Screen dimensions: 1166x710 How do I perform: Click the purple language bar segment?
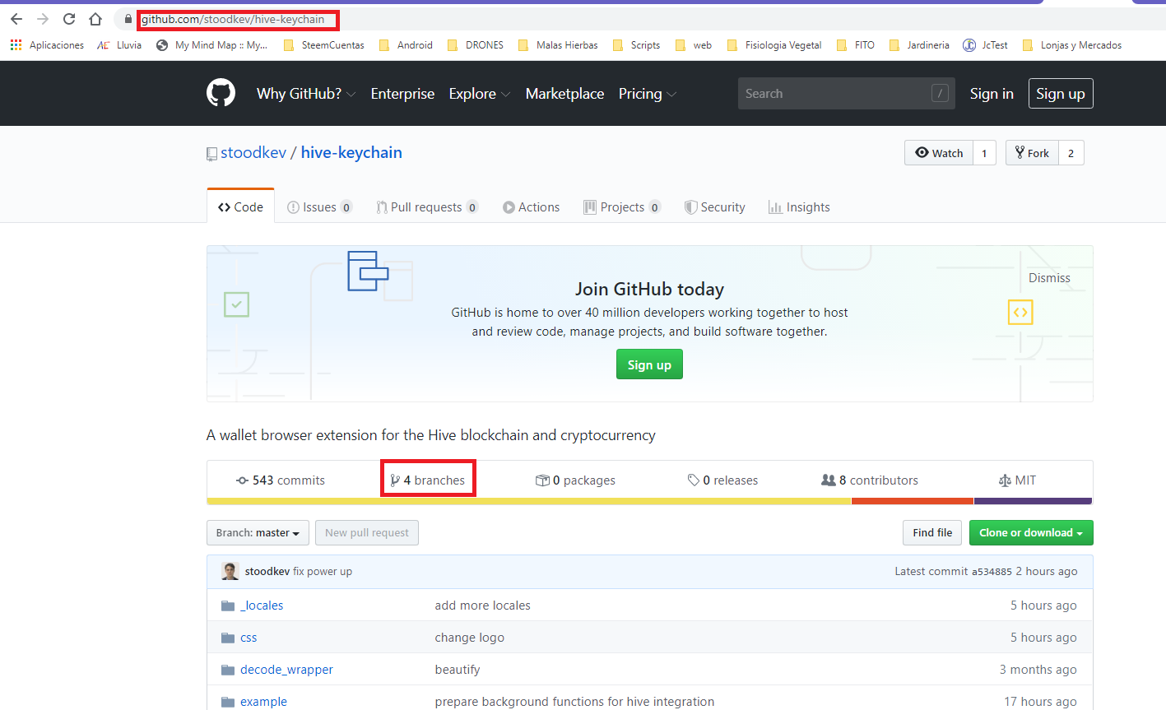tap(1033, 501)
